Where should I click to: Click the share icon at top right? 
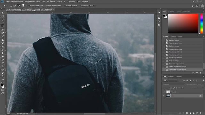point(202,6)
